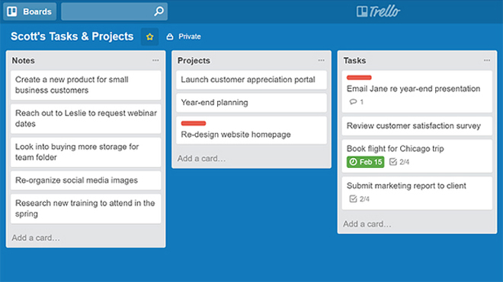
Task: Click red label on Re-design website homepage card
Action: (194, 123)
